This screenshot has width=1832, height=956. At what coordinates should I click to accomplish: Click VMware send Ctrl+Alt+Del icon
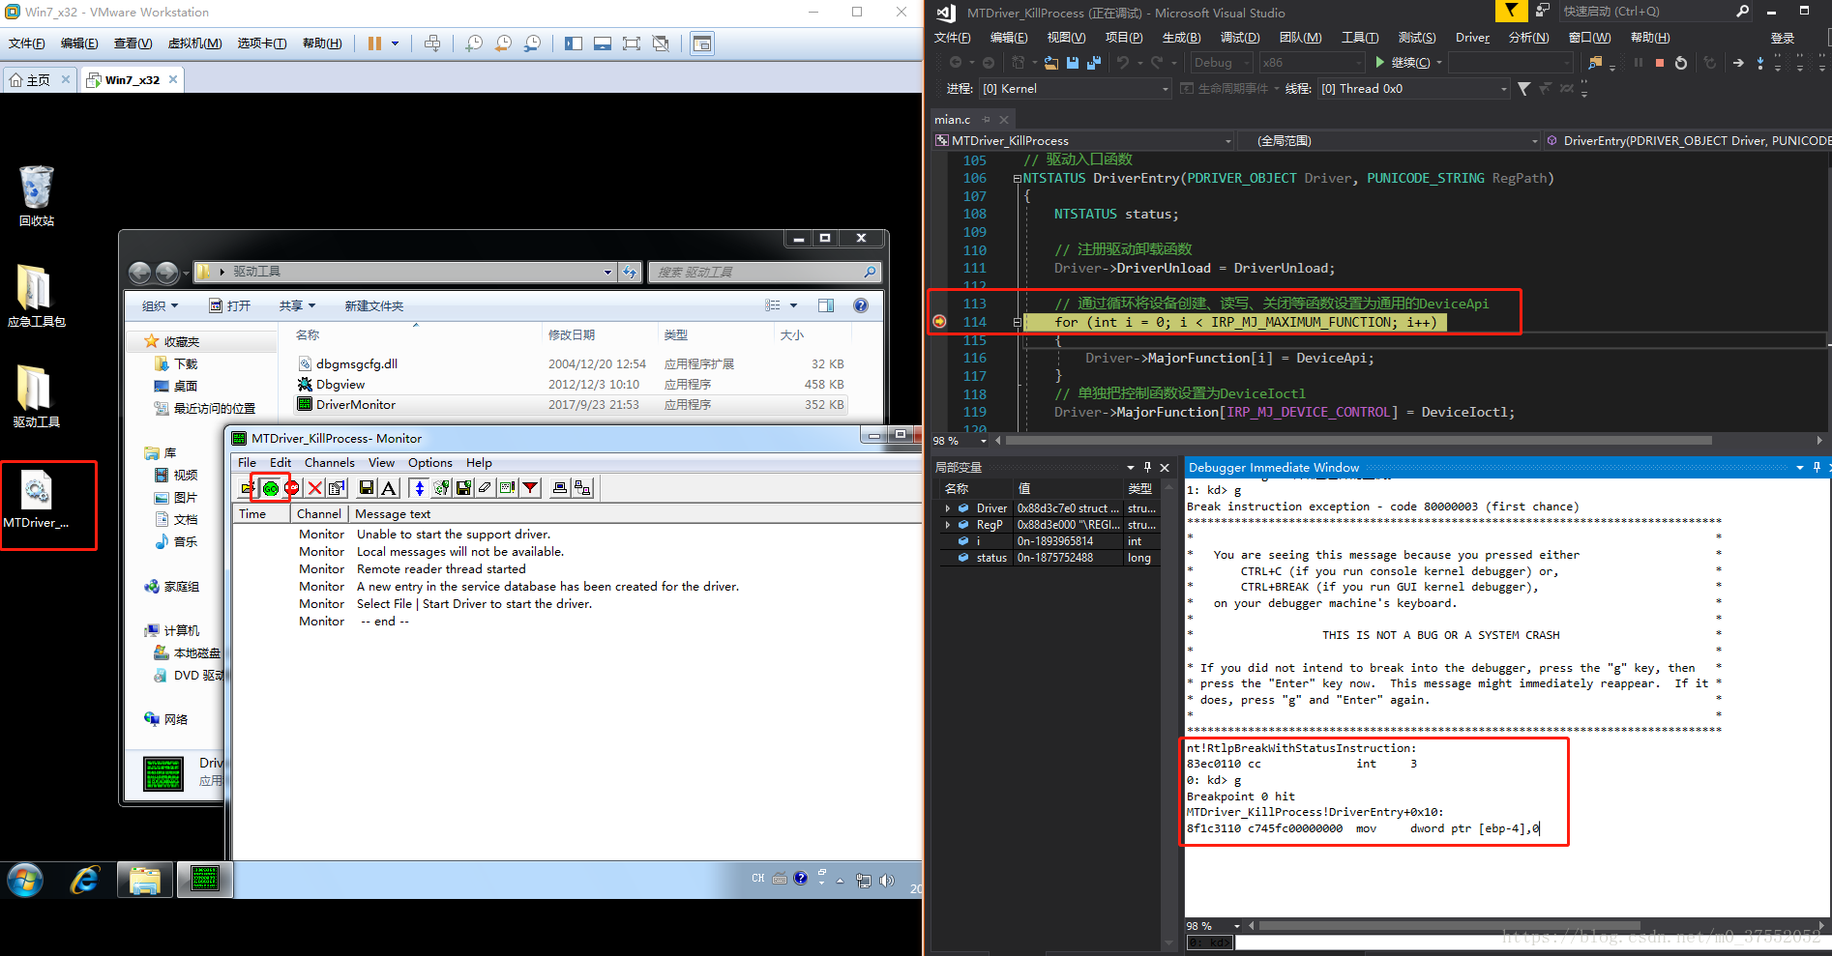coord(432,43)
